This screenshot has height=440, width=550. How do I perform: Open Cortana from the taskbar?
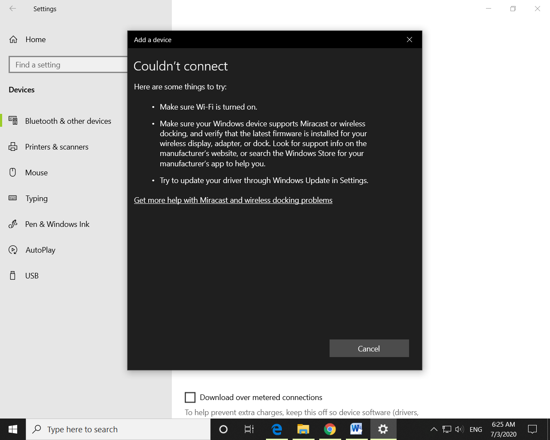point(223,429)
